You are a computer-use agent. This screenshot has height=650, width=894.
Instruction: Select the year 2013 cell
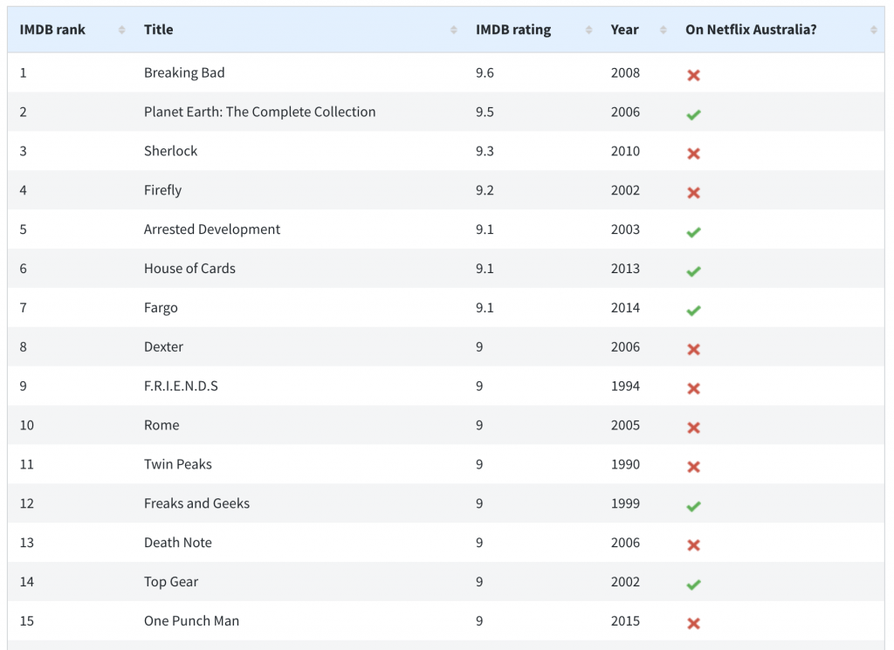click(x=625, y=269)
